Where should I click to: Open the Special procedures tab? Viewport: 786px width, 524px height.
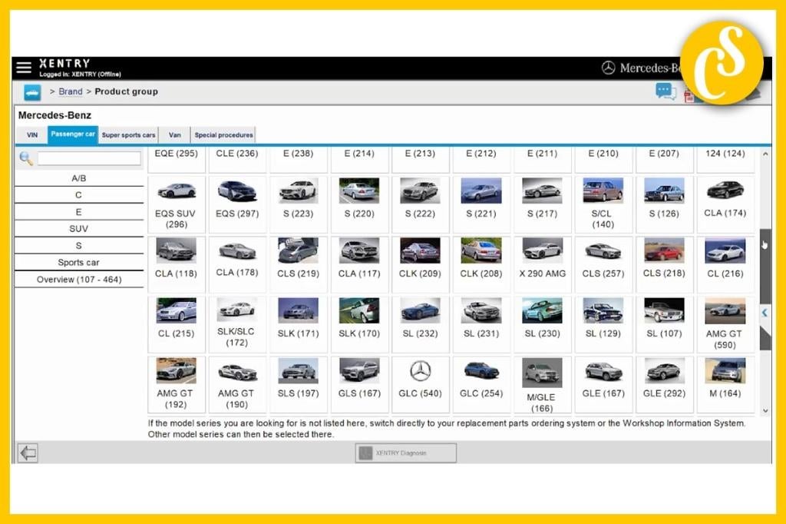tap(223, 135)
